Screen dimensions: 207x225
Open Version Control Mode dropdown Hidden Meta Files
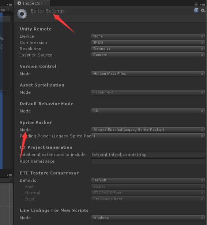[148, 74]
